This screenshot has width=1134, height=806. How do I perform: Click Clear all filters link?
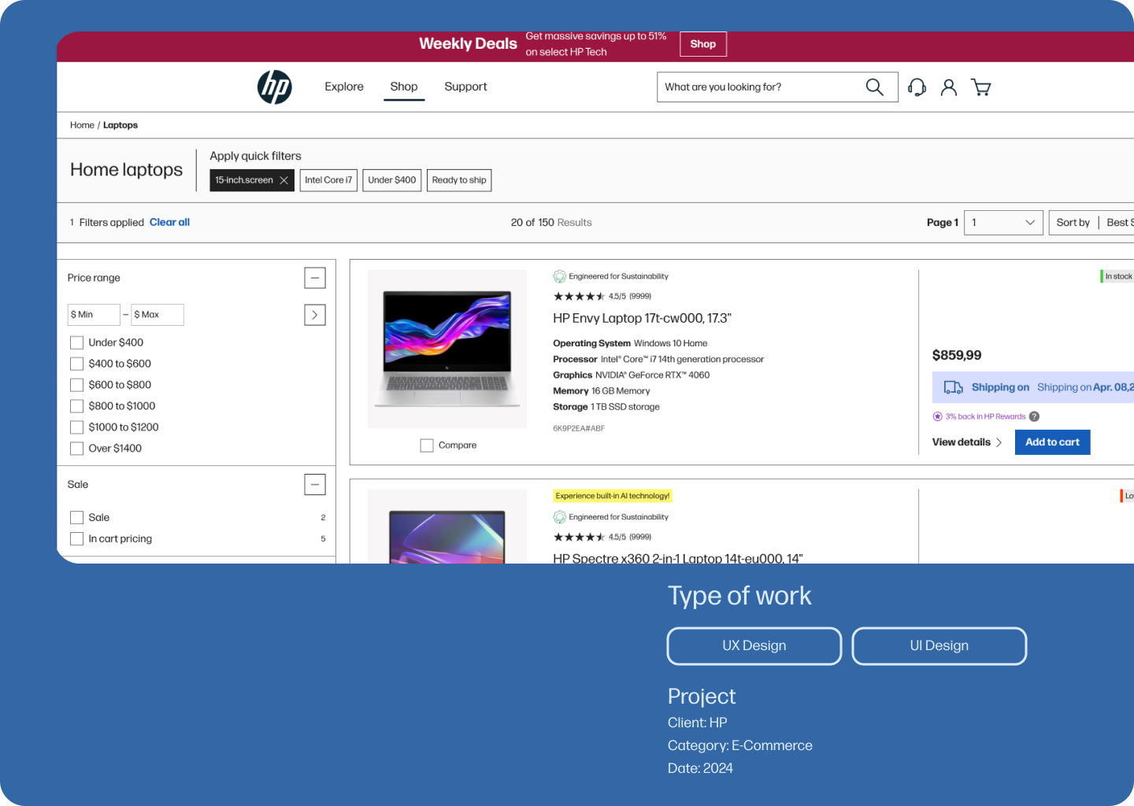tap(169, 223)
